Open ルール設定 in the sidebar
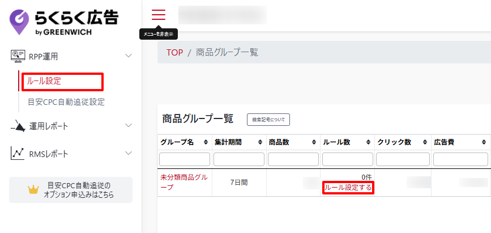 pyautogui.click(x=44, y=81)
